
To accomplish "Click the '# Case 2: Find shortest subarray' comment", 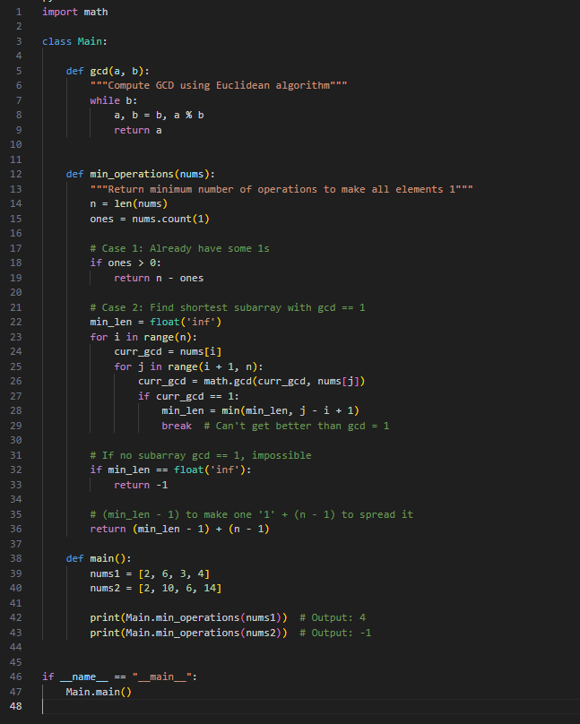I will click(x=228, y=307).
